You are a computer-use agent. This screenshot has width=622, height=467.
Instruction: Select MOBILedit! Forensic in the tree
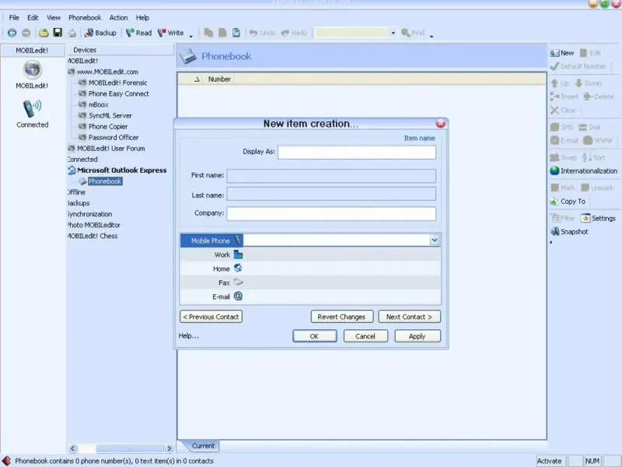pos(118,83)
